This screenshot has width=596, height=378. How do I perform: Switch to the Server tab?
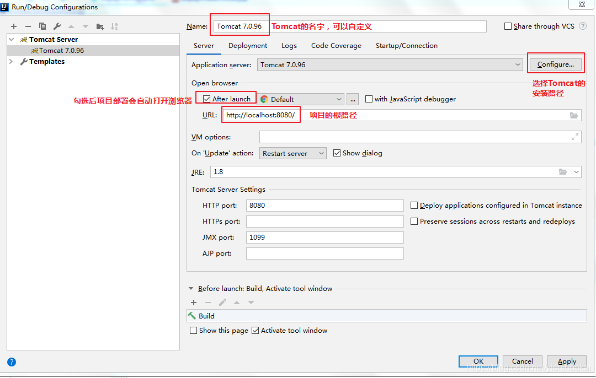coord(204,46)
